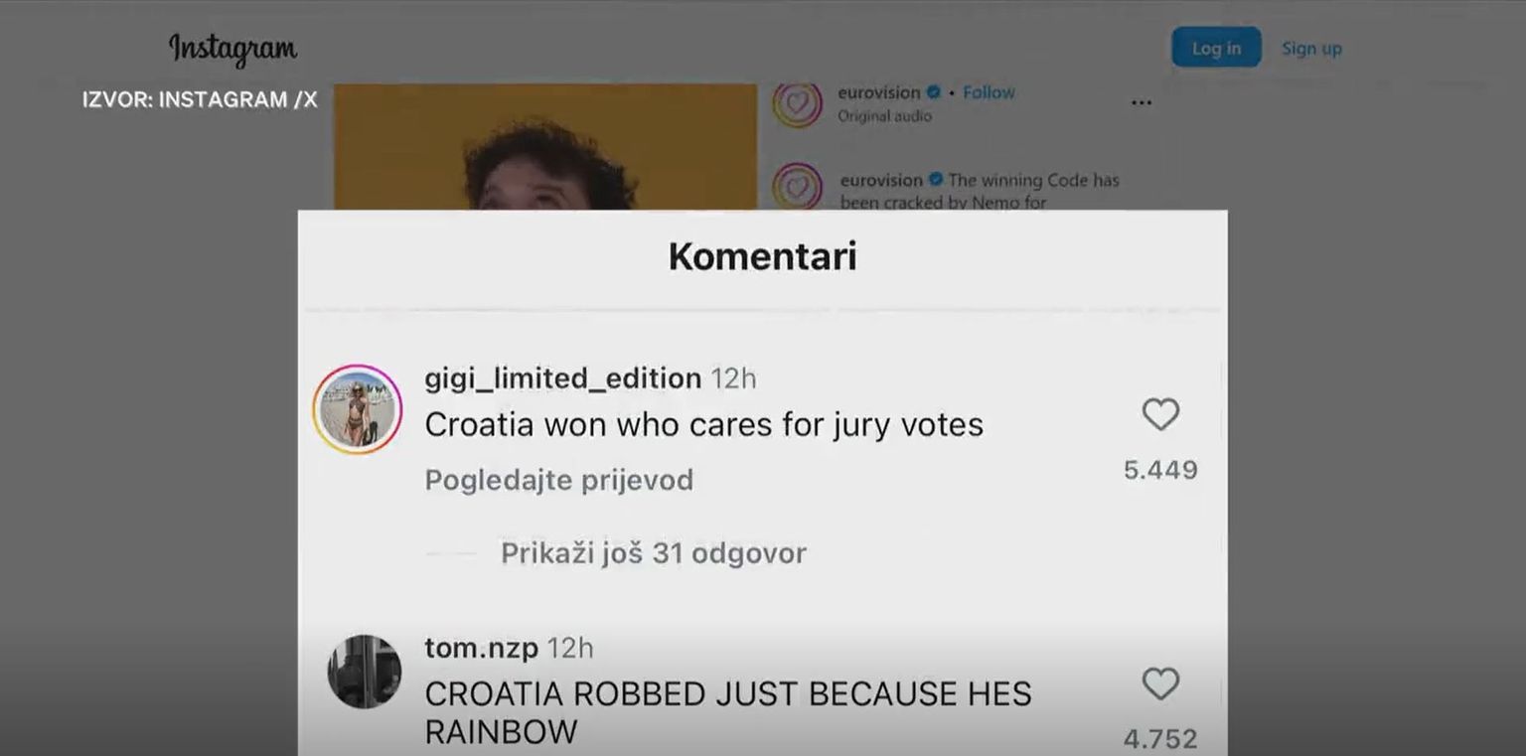Follow the eurovision account

pyautogui.click(x=989, y=92)
